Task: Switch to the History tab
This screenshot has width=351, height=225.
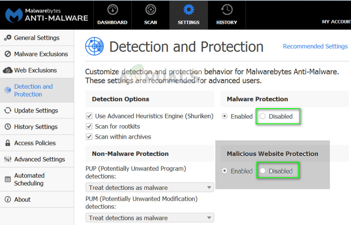Action: pyautogui.click(x=226, y=15)
